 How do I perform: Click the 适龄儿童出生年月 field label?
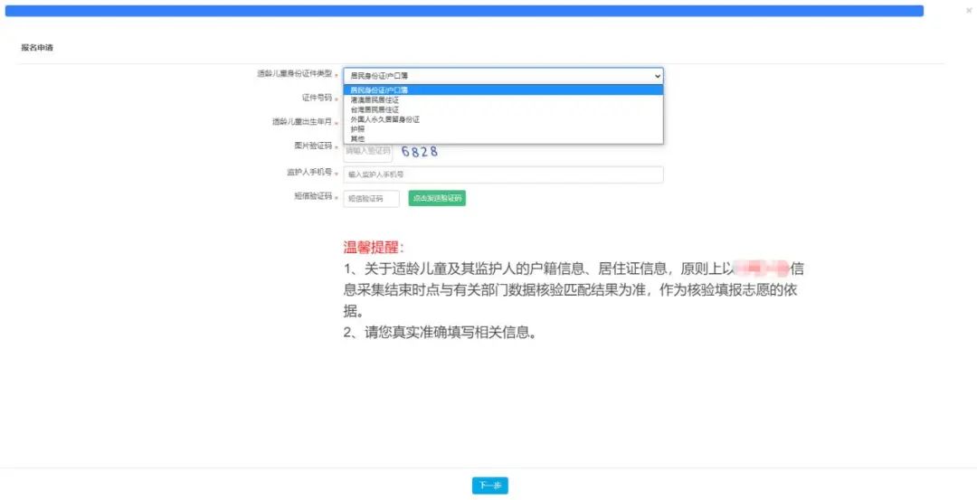coord(302,121)
